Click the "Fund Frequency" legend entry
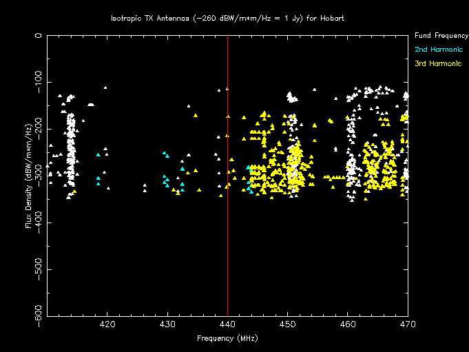 441,35
